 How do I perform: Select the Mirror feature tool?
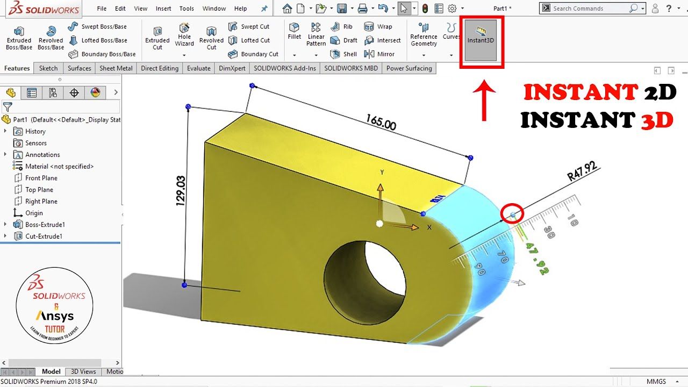coord(379,54)
